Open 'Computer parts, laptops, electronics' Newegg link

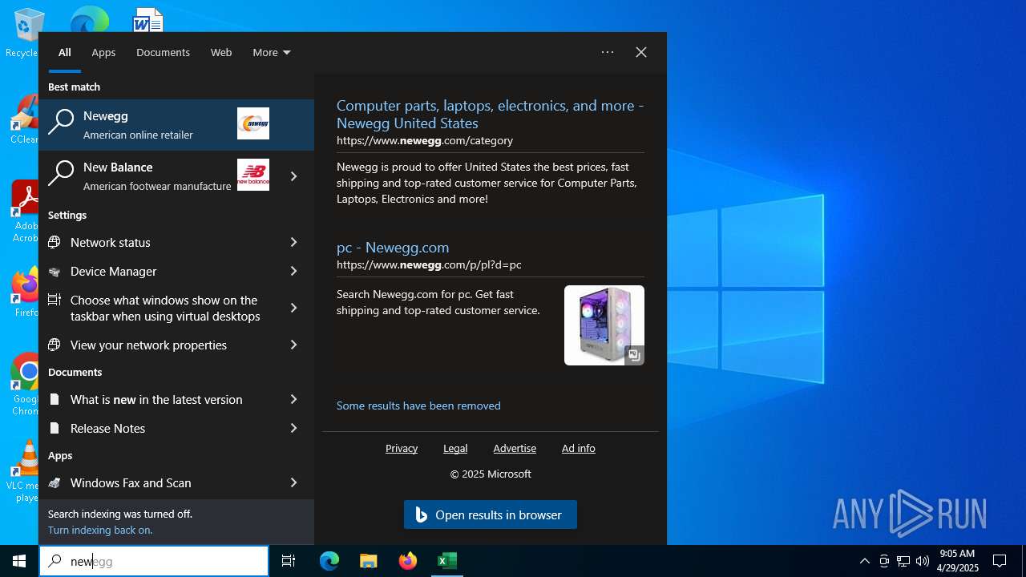point(490,115)
